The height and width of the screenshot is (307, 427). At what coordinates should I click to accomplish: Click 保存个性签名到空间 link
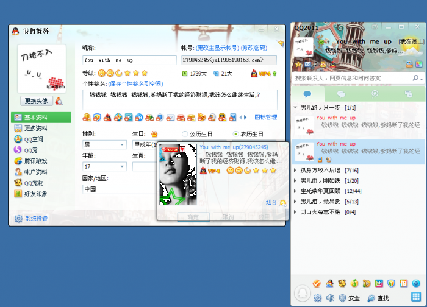[x=135, y=83]
